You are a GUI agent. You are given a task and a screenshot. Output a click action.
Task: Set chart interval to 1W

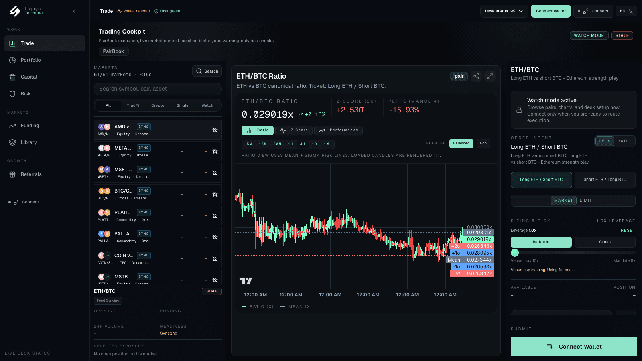pos(326,144)
